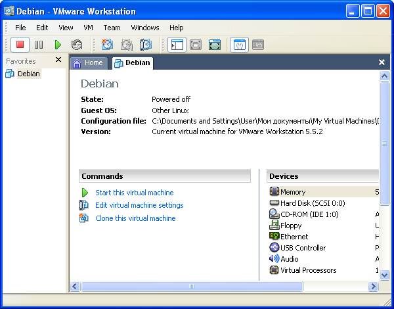Open the Team menu
The image size is (394, 309).
coord(112,28)
